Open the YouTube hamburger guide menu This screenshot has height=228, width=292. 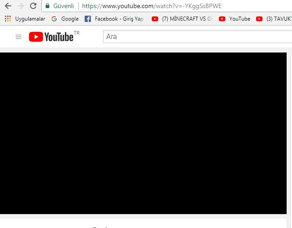(x=19, y=37)
